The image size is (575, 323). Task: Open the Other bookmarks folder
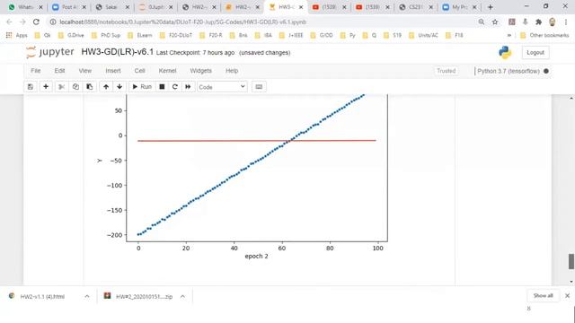544,35
